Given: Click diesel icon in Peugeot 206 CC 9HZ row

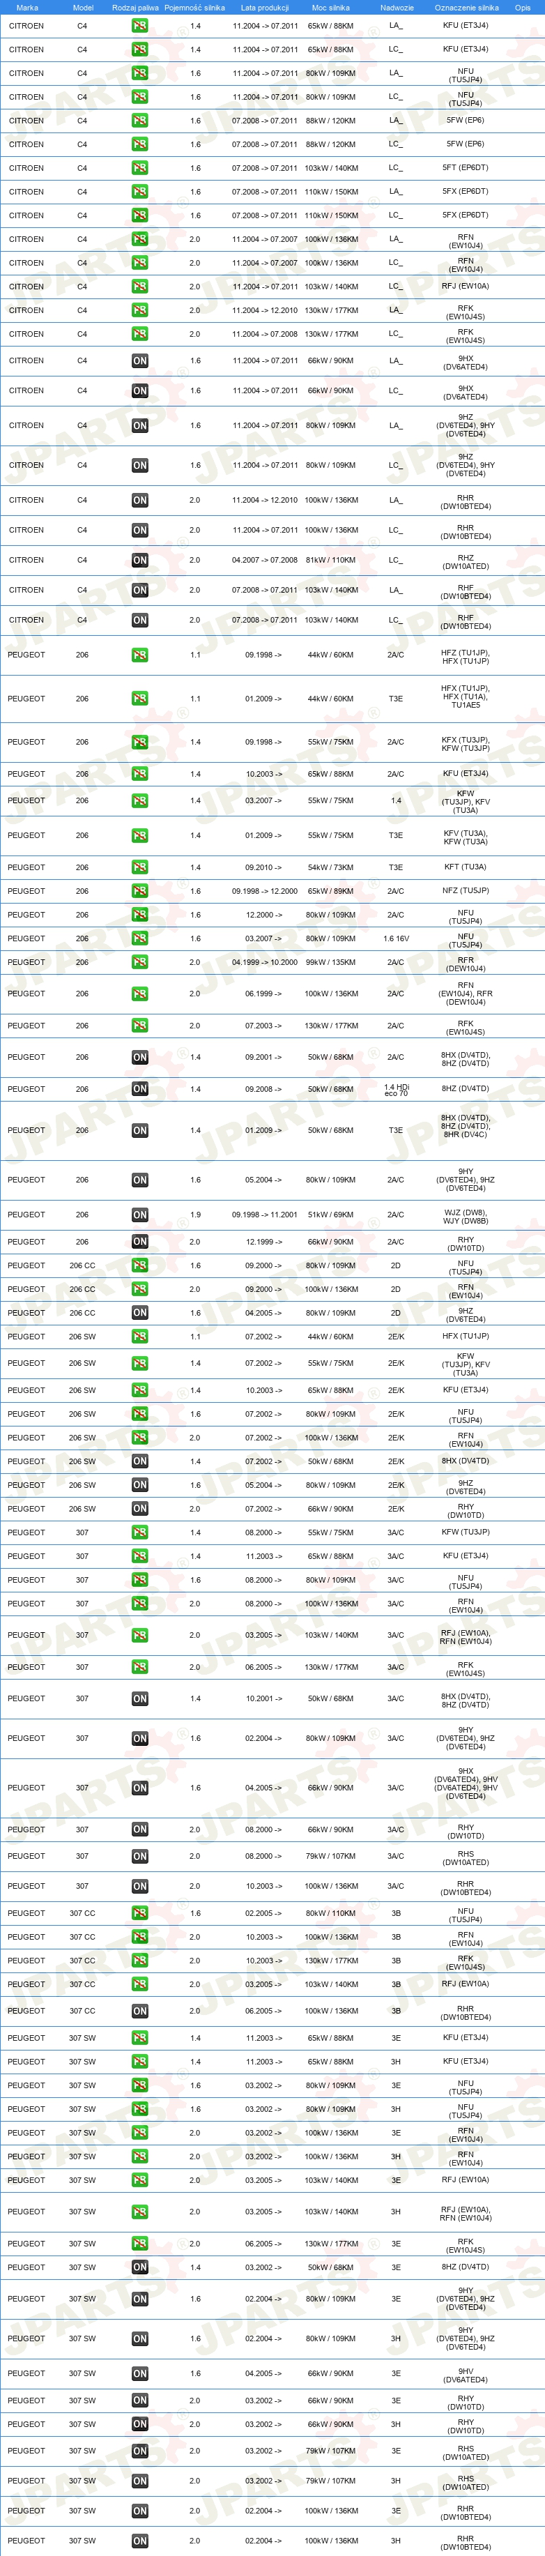Looking at the screenshot, I should pyautogui.click(x=140, y=1314).
